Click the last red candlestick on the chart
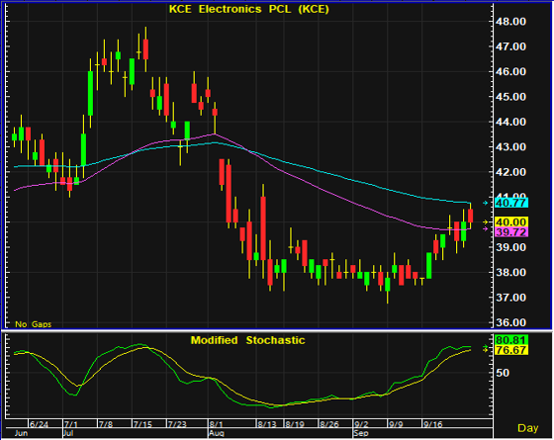This screenshot has height=440, width=554. coord(470,216)
